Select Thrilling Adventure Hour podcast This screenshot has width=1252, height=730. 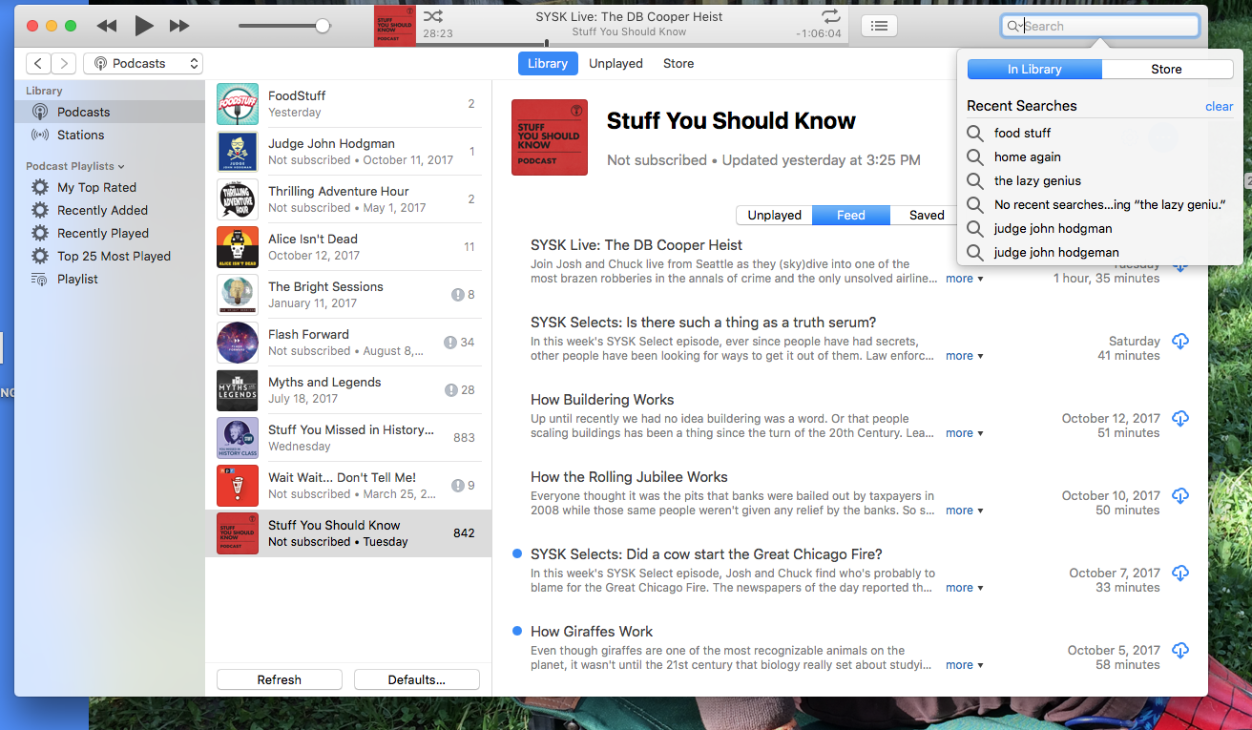click(x=348, y=199)
